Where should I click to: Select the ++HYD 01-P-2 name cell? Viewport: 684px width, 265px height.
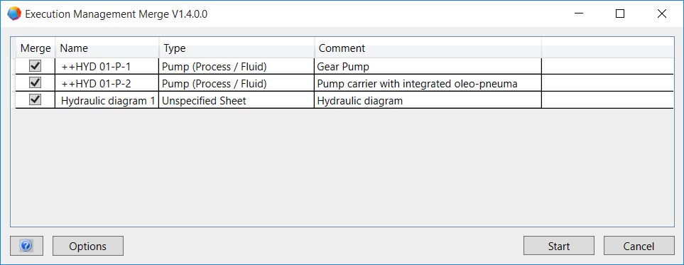coord(107,83)
